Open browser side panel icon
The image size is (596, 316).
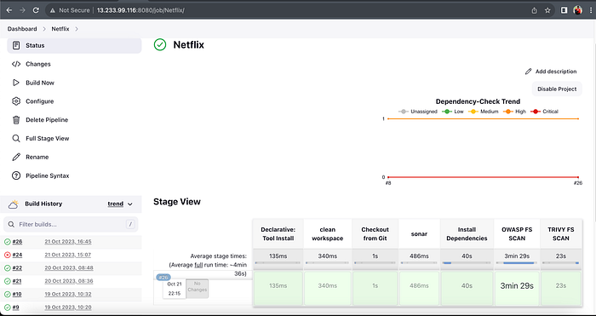pos(564,10)
